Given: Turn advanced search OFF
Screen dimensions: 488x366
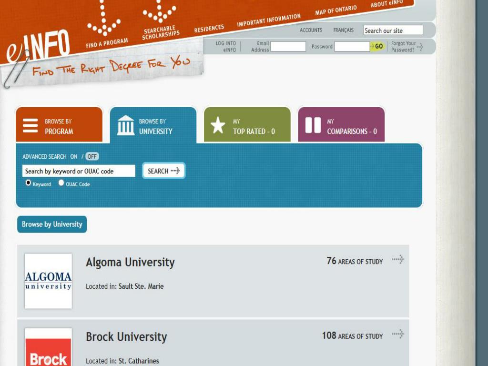Looking at the screenshot, I should point(92,156).
